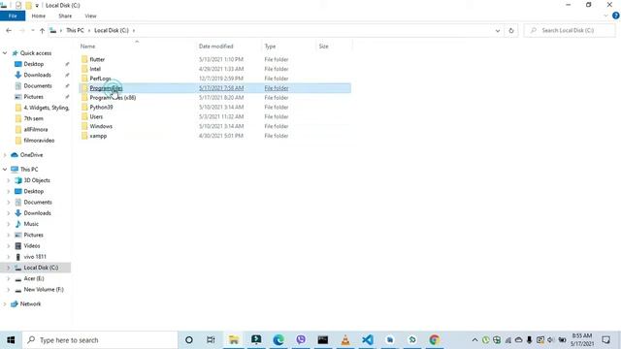Screen dimensions: 621x349
Task: Open VLC media player from taskbar
Action: click(x=345, y=340)
